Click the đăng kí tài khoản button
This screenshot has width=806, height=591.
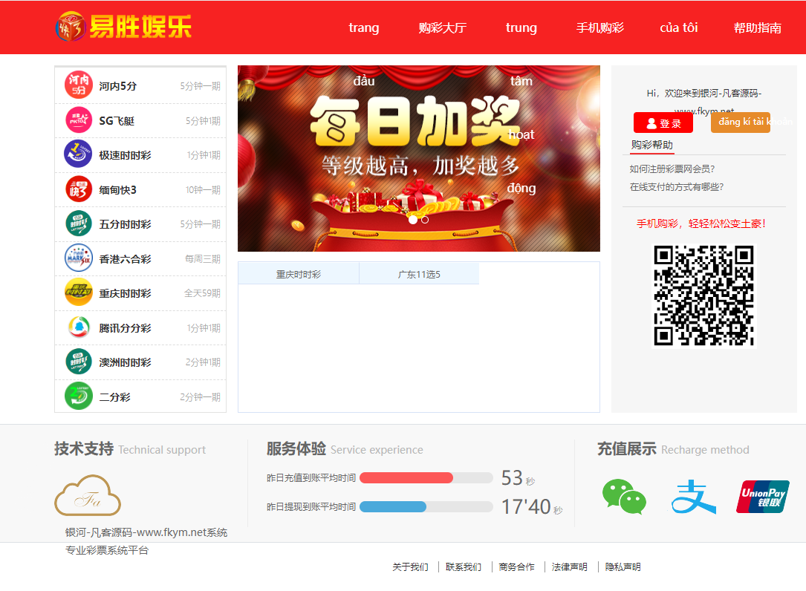[x=740, y=122]
